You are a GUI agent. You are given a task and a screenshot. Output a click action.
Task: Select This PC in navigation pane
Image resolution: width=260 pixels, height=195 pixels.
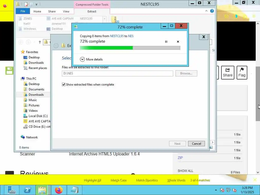tap(31, 79)
